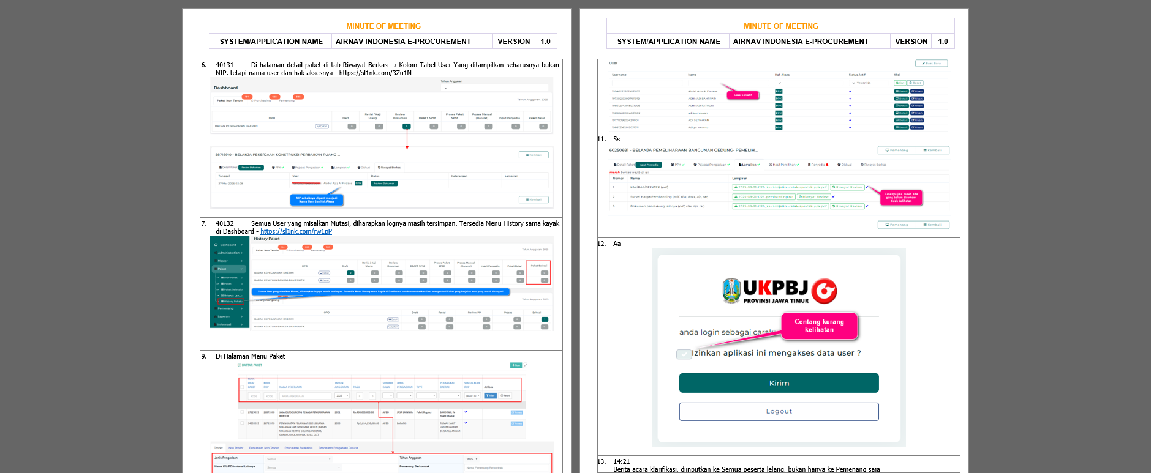
Task: Click Ubah for ACHMAD FATHONI
Action: [x=917, y=106]
